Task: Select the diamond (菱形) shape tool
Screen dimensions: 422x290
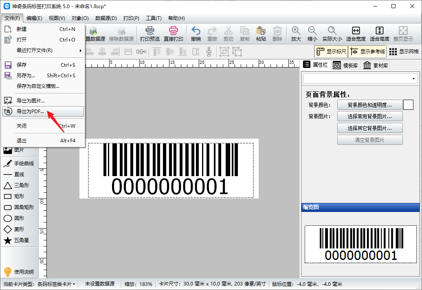Action: (x=14, y=229)
